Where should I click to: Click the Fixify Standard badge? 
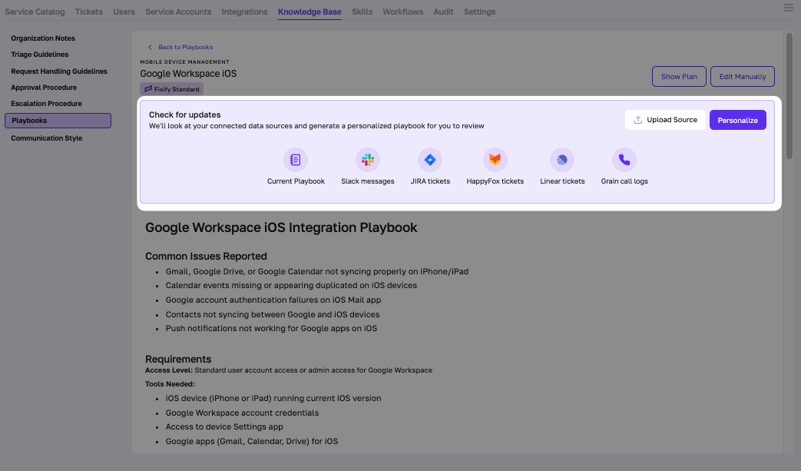171,89
